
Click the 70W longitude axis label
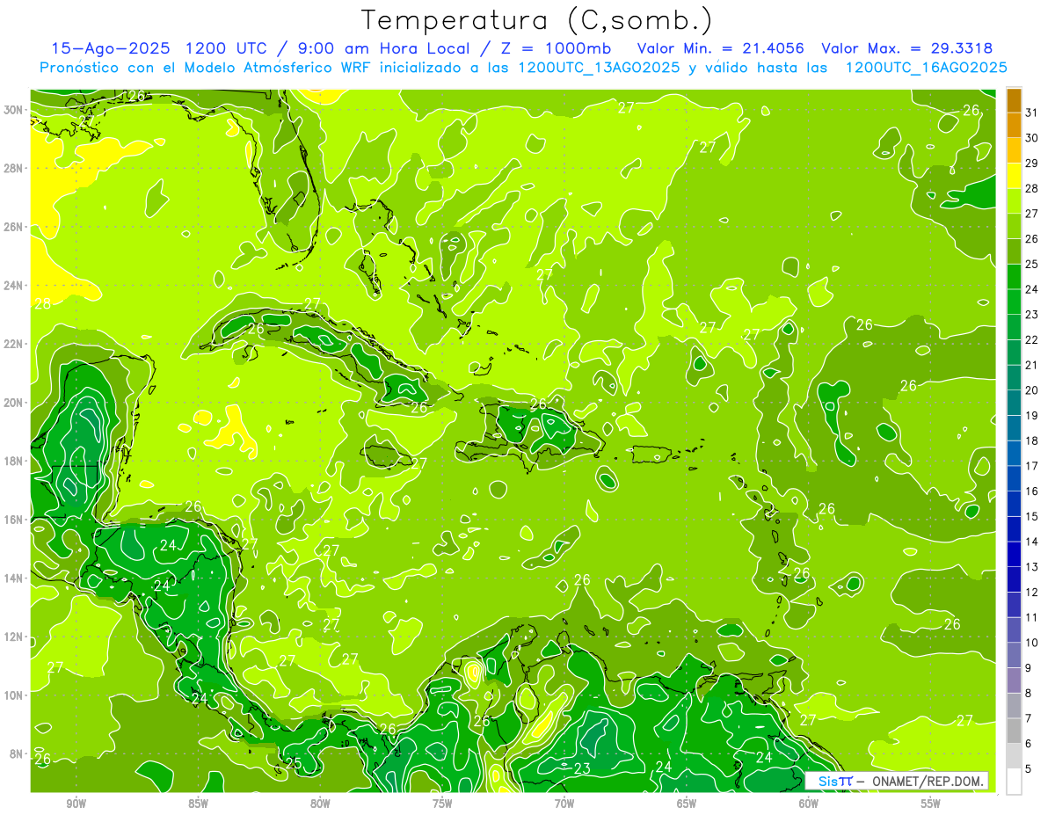[x=564, y=804]
